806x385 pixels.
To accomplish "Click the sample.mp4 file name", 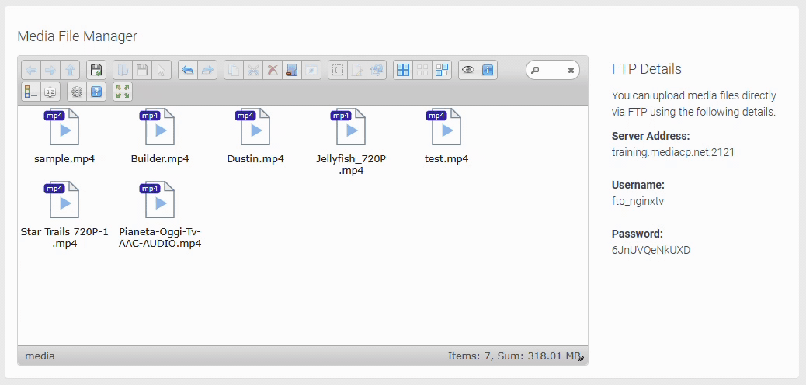I will pos(64,159).
